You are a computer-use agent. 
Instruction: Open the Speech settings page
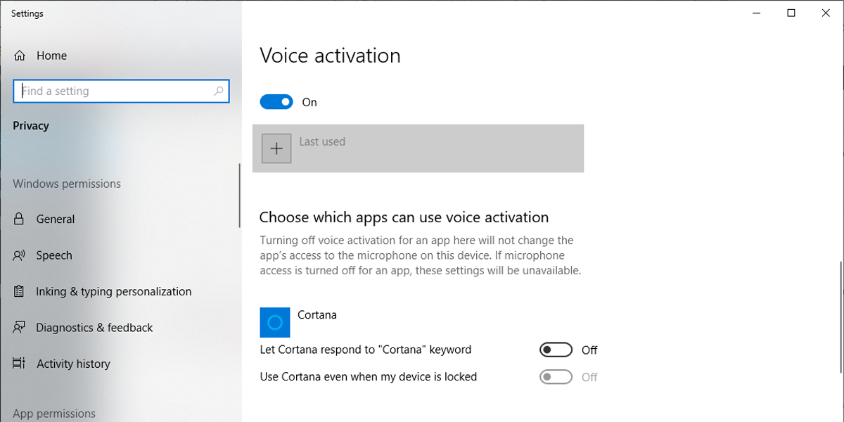[54, 255]
